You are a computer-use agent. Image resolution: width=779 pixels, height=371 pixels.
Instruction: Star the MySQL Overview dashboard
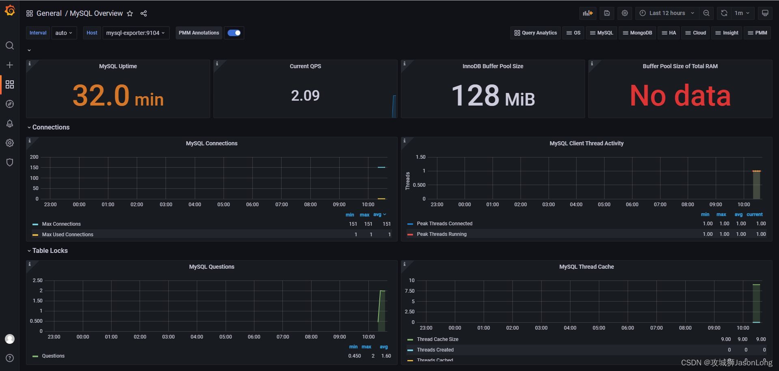click(130, 13)
